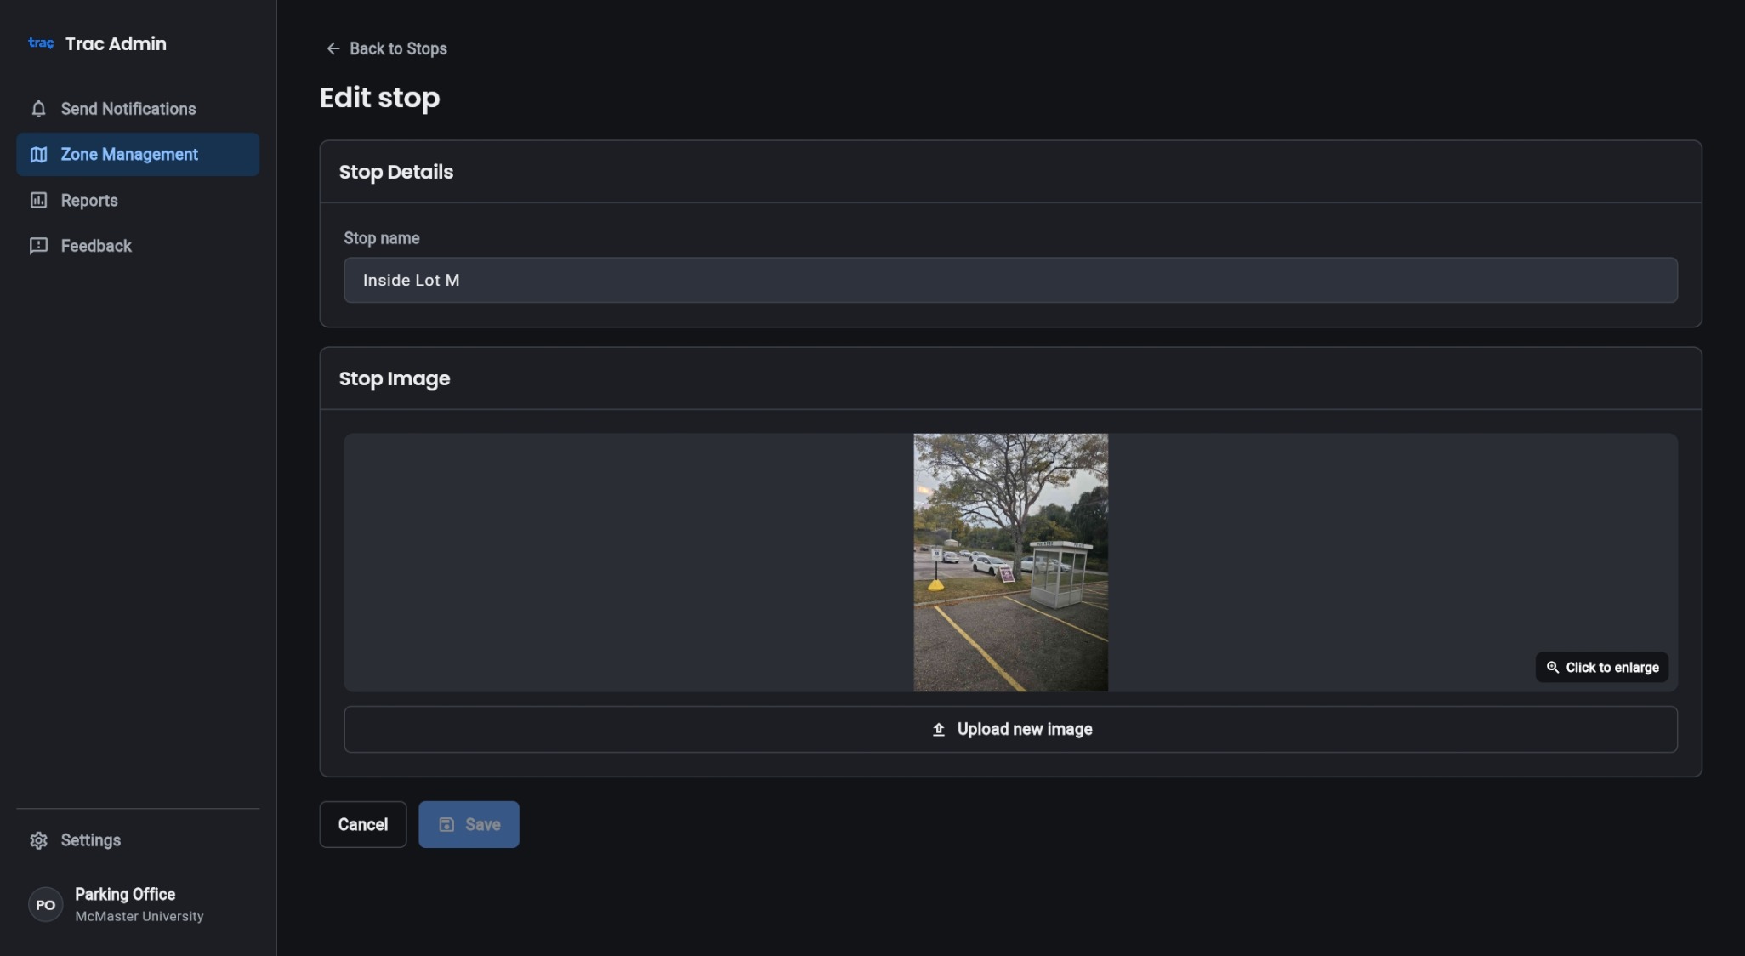Click the Parking Office account name
The height and width of the screenshot is (956, 1745).
tap(125, 895)
